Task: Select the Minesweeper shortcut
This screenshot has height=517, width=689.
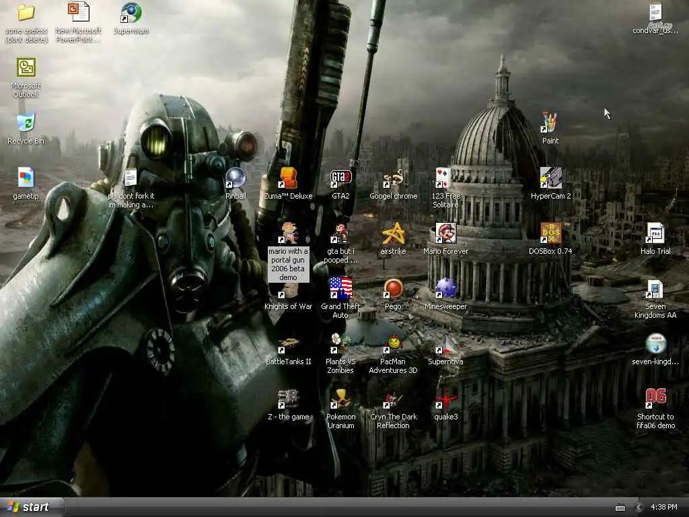Action: pyautogui.click(x=446, y=288)
